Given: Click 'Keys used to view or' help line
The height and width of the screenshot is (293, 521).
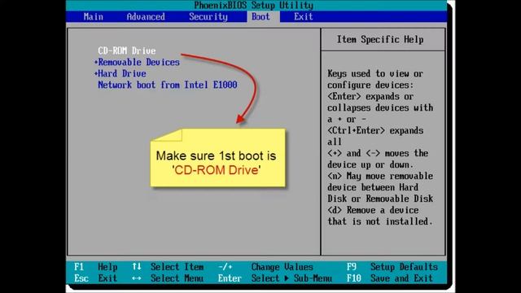Looking at the screenshot, I should (375, 73).
